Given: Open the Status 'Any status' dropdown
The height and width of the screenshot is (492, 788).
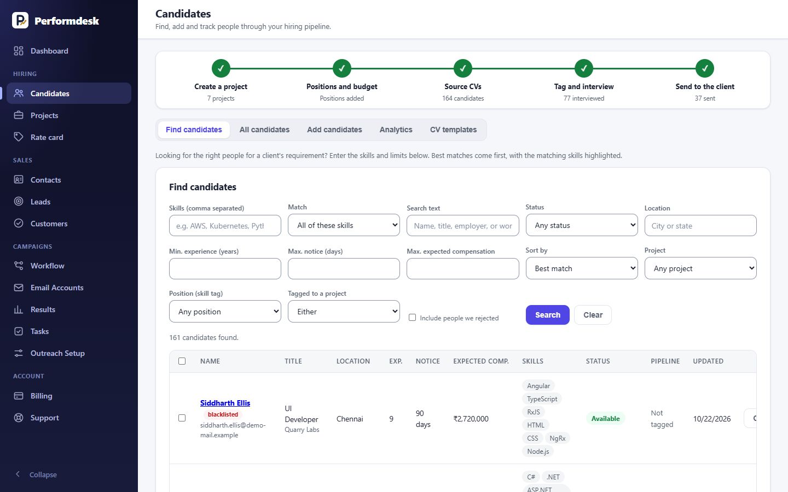Looking at the screenshot, I should click(x=582, y=225).
